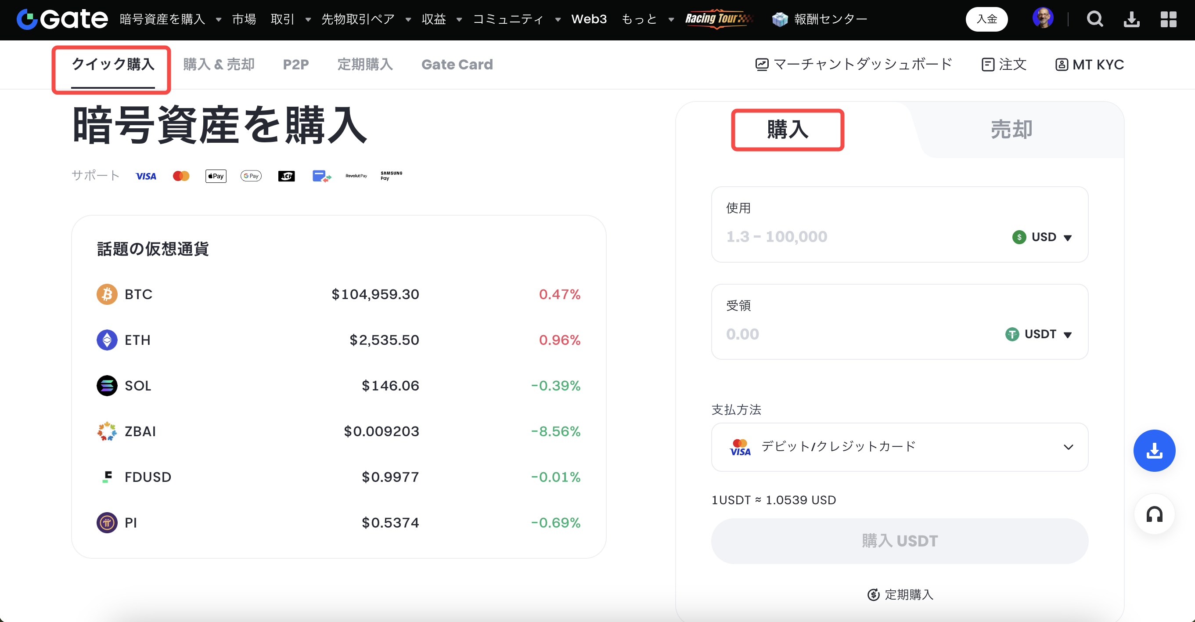Select the 購入 buy tab
This screenshot has width=1195, height=622.
(787, 130)
